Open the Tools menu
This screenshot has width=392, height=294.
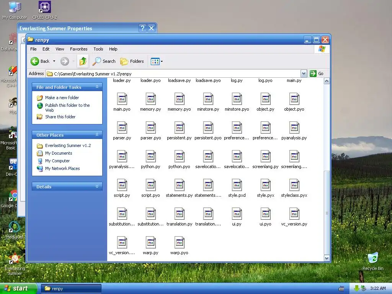point(98,49)
